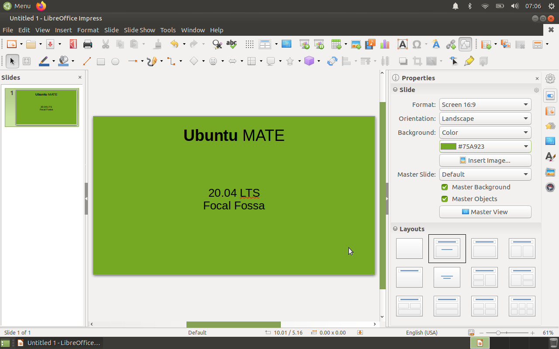Start slideshow from first slide icon

304,44
